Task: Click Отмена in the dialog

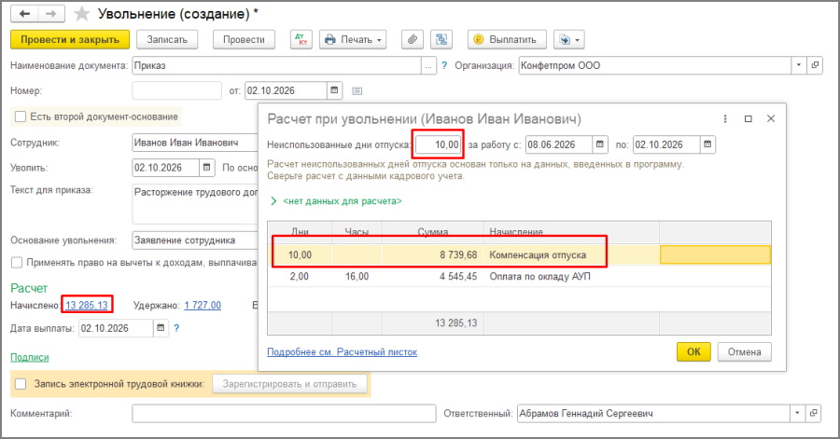Action: [x=744, y=351]
